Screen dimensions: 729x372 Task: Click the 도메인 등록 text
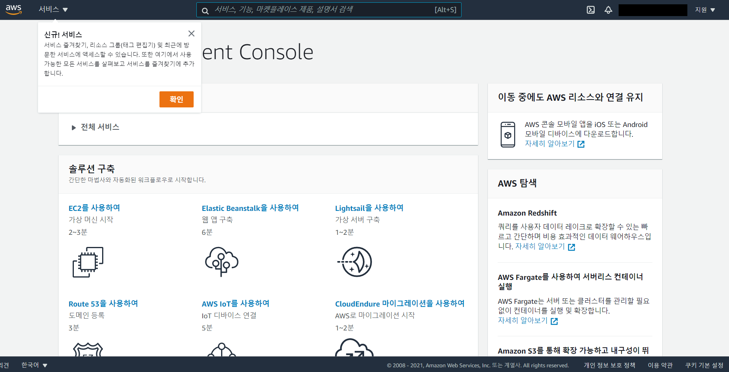[x=86, y=315]
